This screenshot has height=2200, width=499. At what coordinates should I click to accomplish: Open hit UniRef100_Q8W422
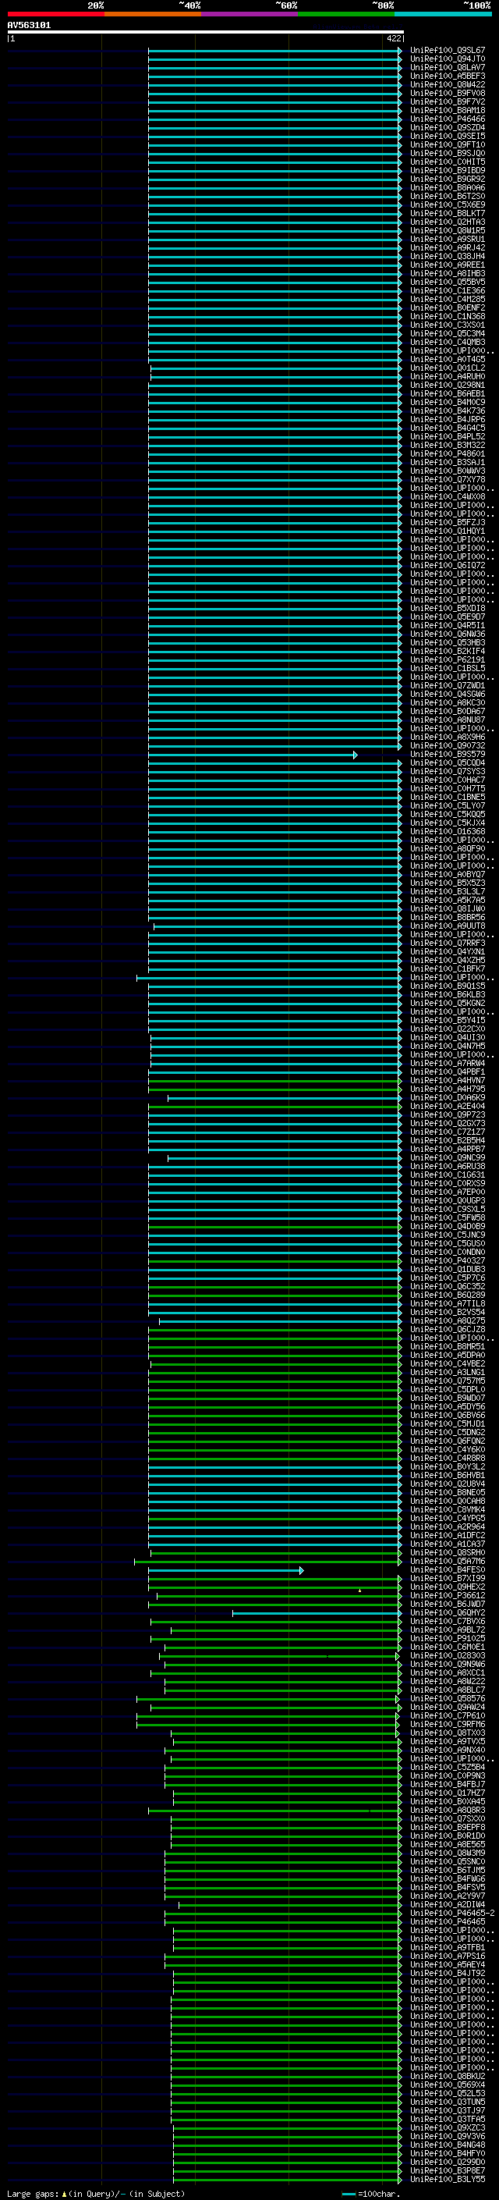tap(448, 84)
